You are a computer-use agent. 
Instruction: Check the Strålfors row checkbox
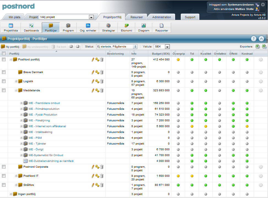(4, 185)
